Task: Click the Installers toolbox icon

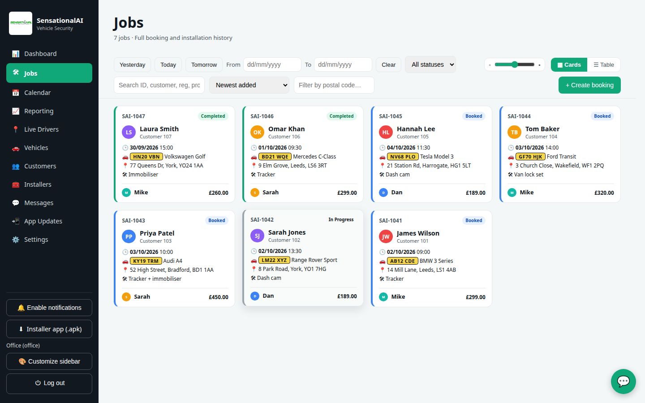Action: point(16,184)
